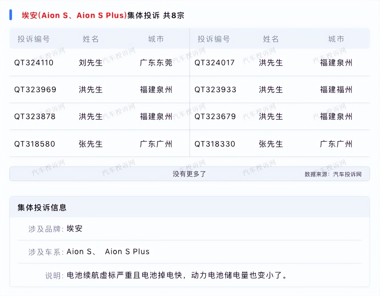Click the 没有更多了 load-more bar

coord(189,174)
